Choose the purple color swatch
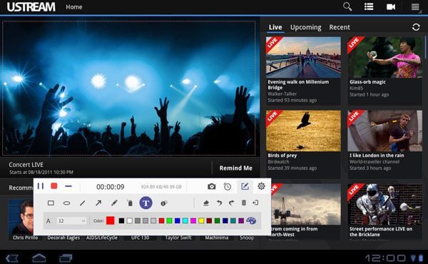428x264 pixels. point(241,220)
